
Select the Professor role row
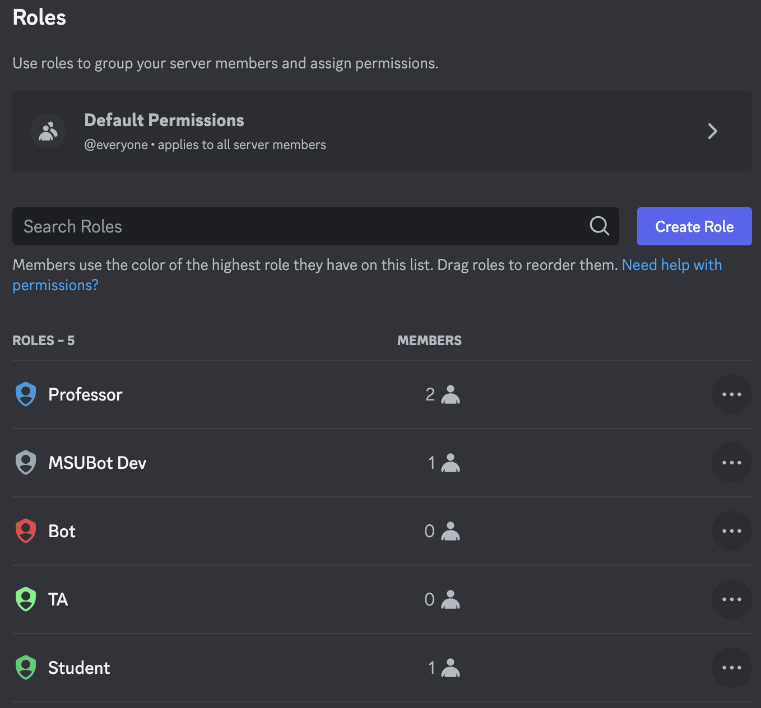point(224,394)
